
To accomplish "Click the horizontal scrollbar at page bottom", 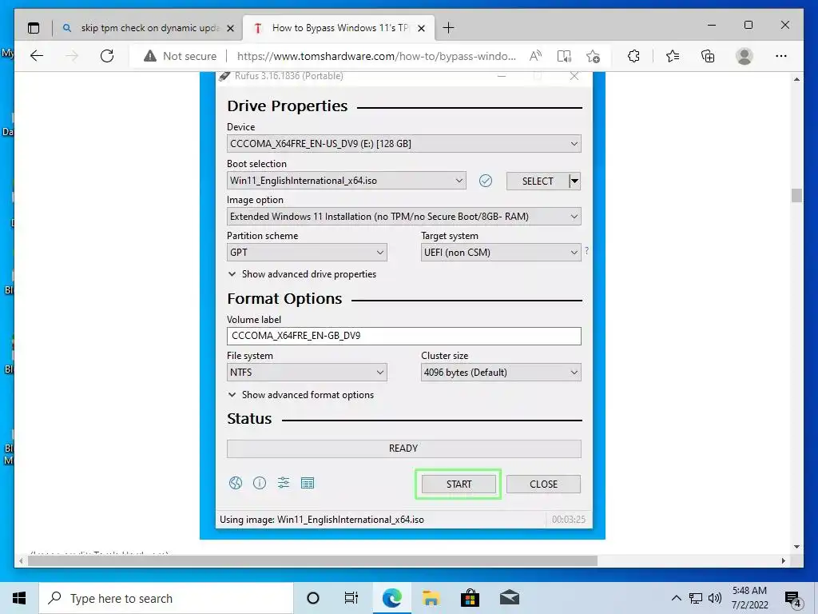I will [313, 560].
